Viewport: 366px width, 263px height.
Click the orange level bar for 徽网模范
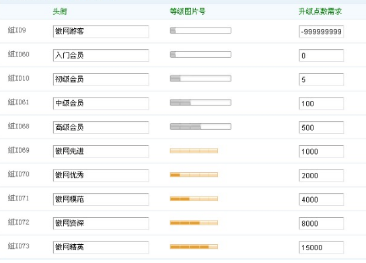coord(194,199)
